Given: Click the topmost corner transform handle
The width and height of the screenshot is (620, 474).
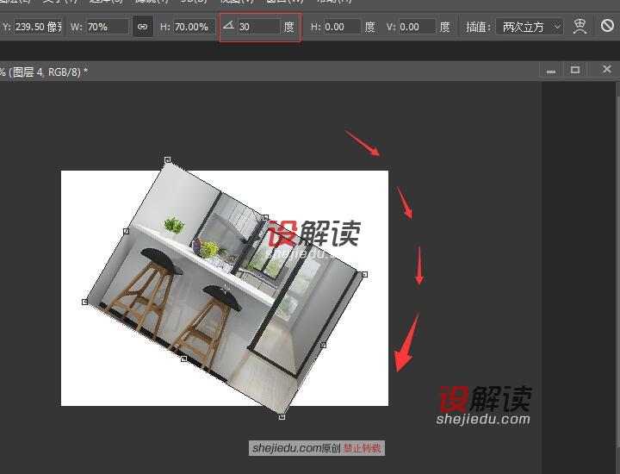Looking at the screenshot, I should click(x=168, y=159).
